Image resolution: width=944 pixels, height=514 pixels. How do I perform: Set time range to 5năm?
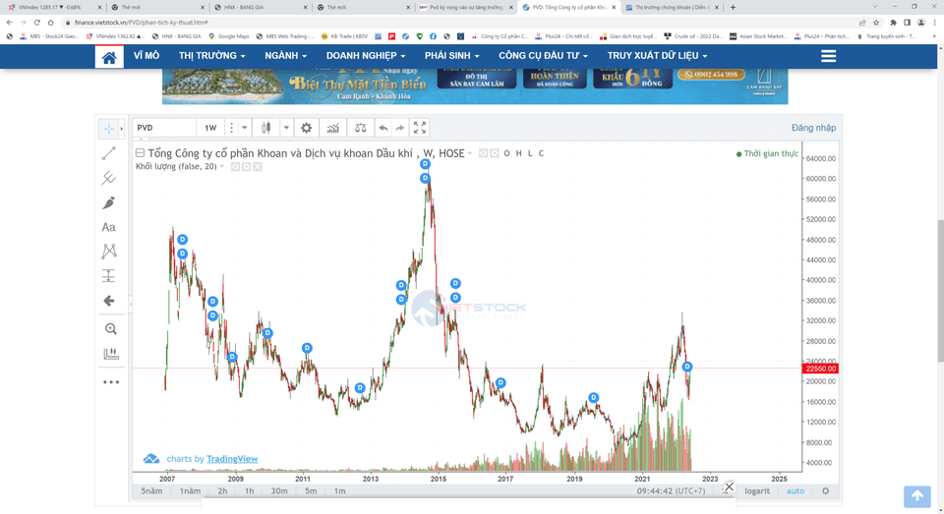(x=151, y=491)
